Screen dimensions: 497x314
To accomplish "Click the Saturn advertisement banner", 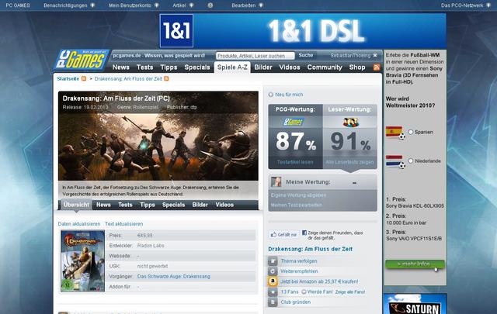I will click(x=415, y=304).
